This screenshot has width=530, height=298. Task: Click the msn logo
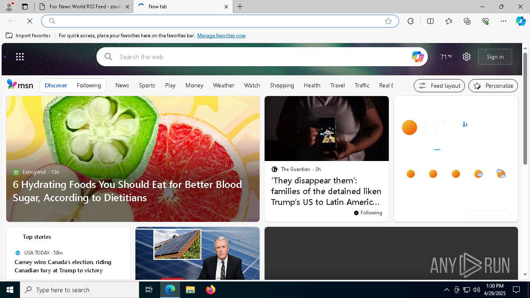coord(20,85)
